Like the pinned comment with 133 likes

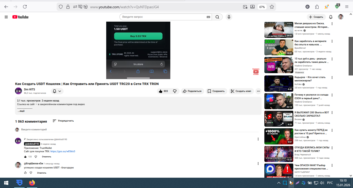click(25, 157)
